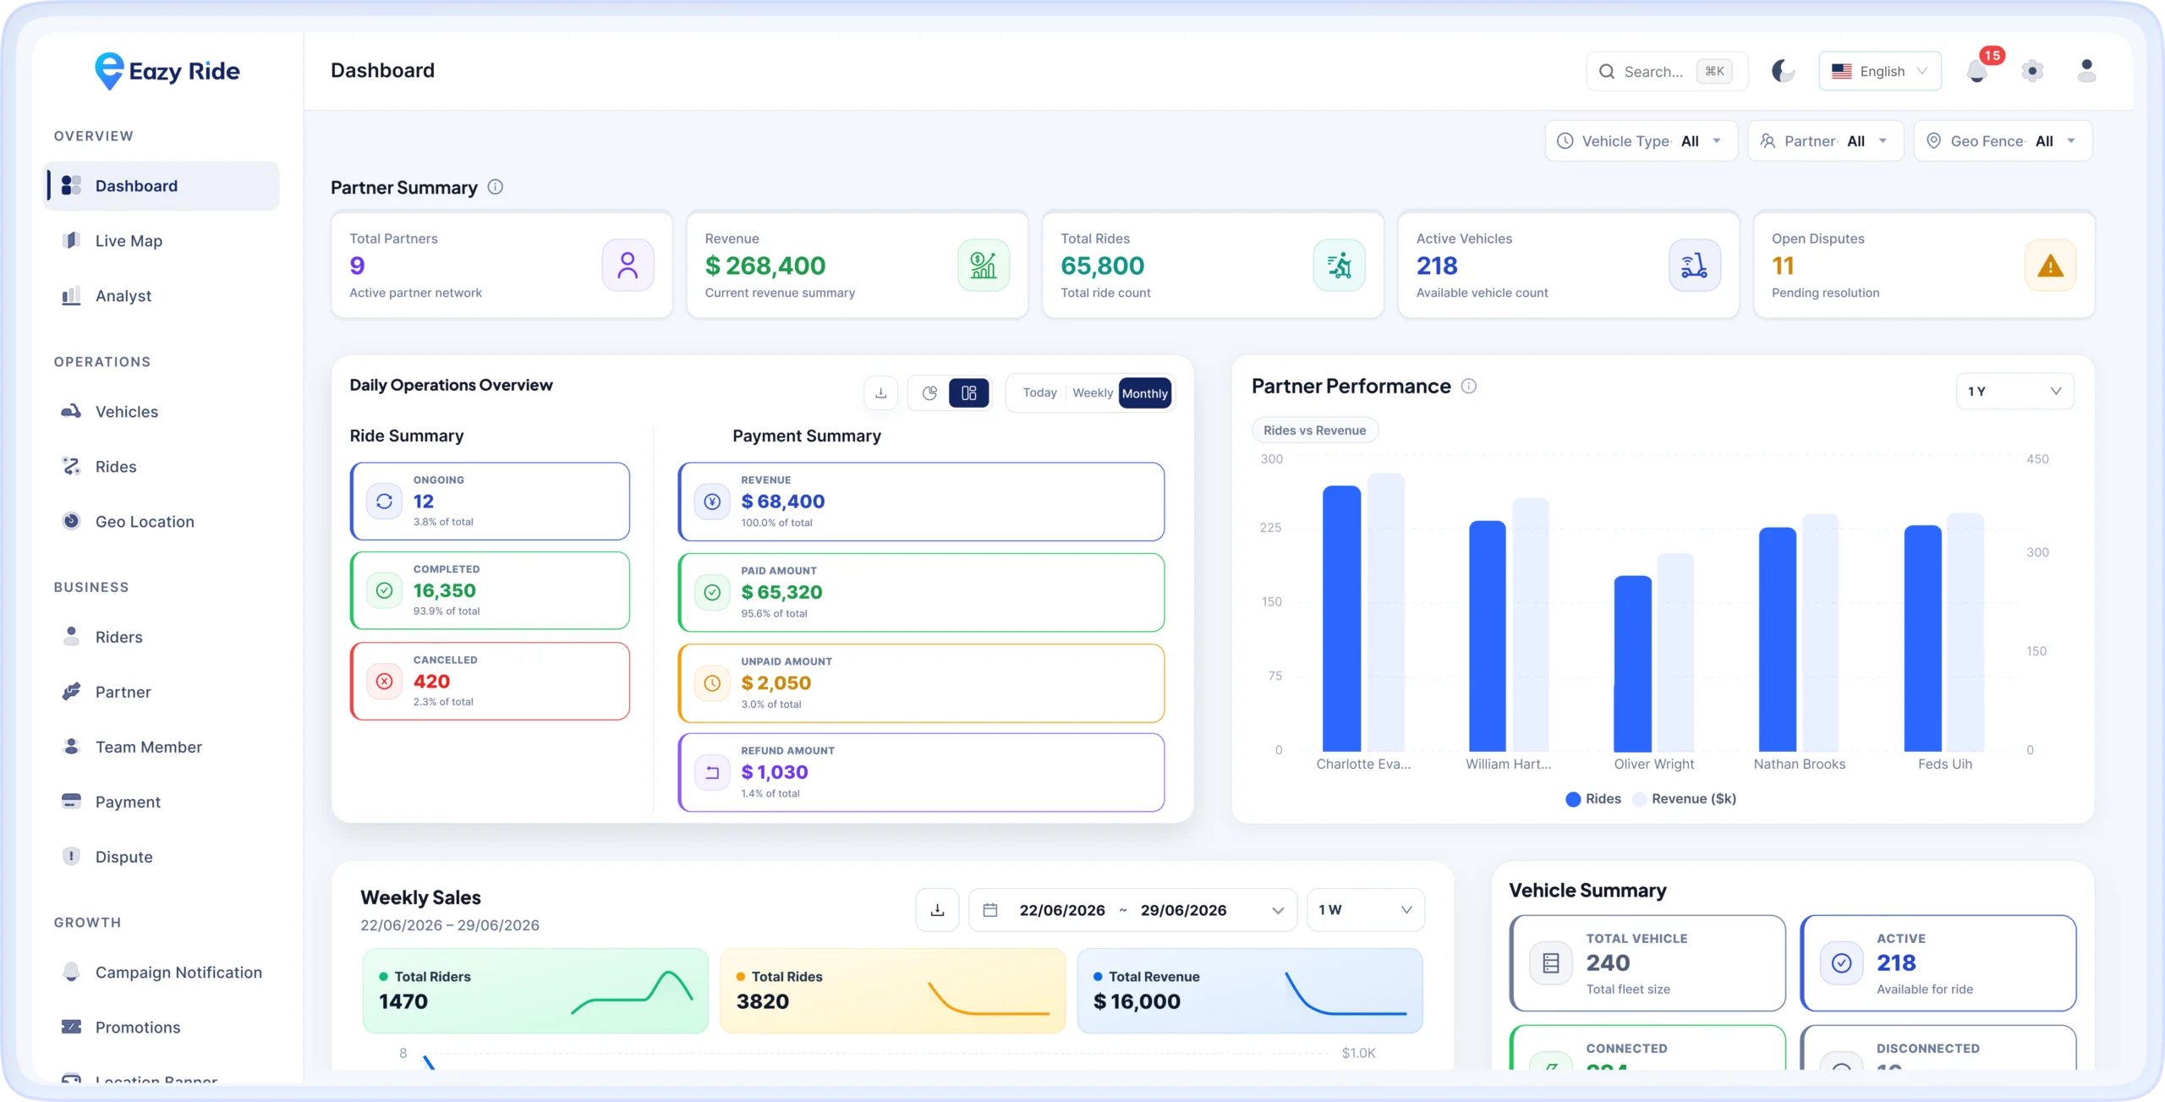Screen dimensions: 2165x1102
Task: Open user profile avatar icon
Action: coord(2086,71)
